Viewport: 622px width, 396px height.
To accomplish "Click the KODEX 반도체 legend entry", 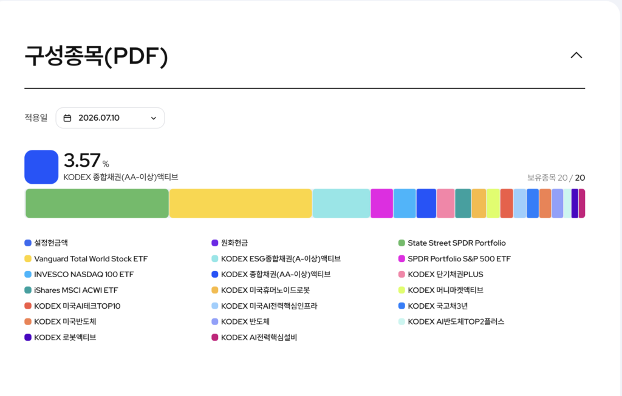I will 241,321.
